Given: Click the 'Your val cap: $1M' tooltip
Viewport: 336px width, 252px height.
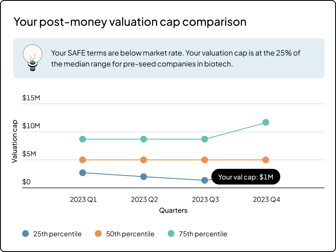Looking at the screenshot, I should [246, 177].
